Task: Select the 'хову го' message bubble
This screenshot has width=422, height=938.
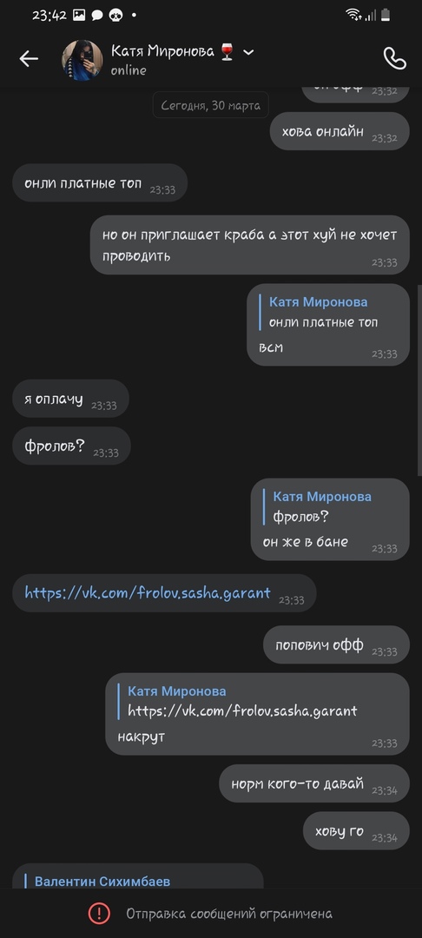Action: click(x=356, y=831)
